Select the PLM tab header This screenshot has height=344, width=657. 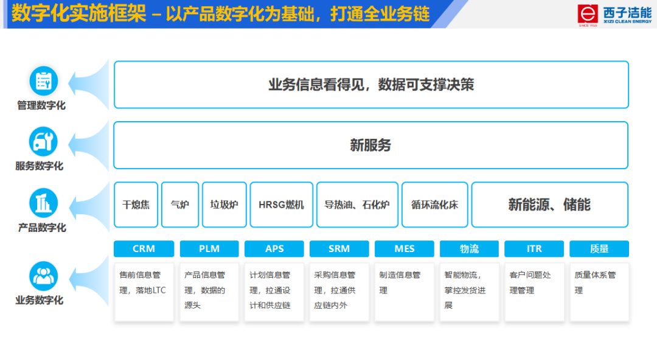[x=209, y=248]
